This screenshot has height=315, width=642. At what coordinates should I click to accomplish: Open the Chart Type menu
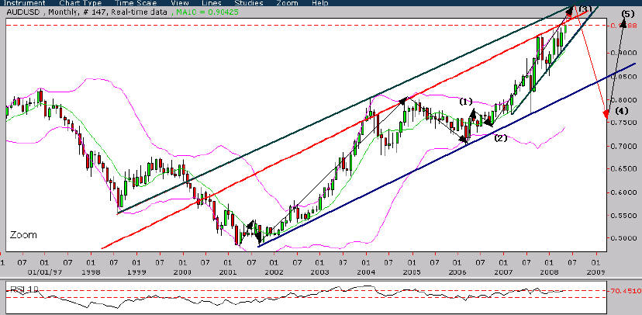[x=81, y=3]
